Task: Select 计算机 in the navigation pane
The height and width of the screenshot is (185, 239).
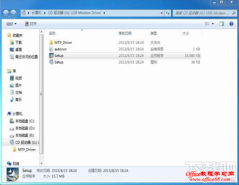Action: [x=15, y=114]
